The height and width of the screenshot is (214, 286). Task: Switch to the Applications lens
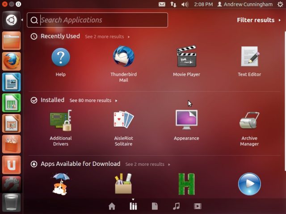[133, 206]
